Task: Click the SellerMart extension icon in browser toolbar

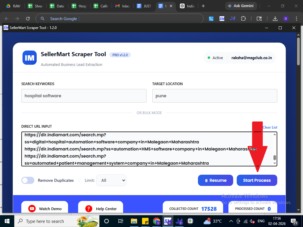Action: click(x=222, y=19)
